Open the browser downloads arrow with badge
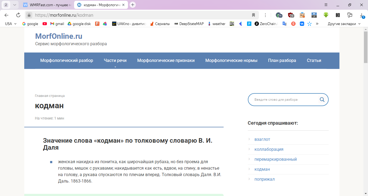This screenshot has width=368, height=196. coord(362,15)
